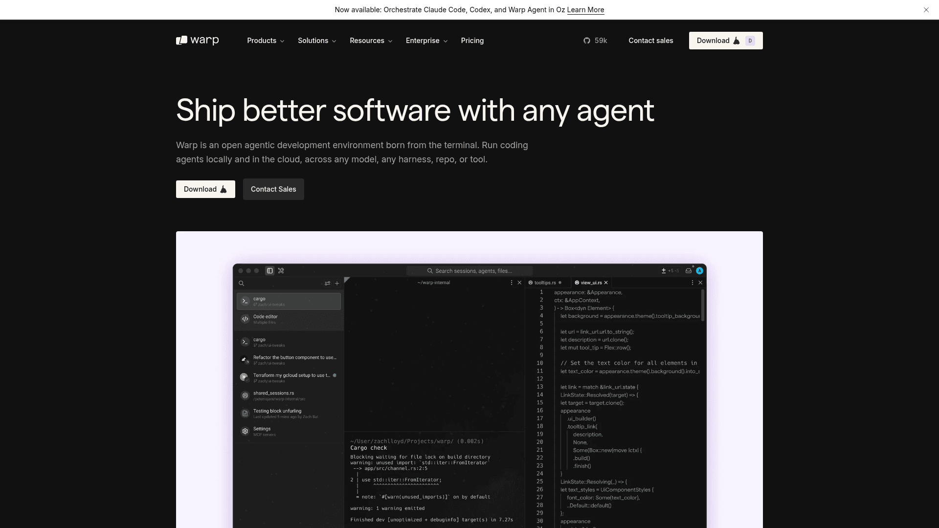
Task: Click the 'let link = match &link_url.state {' line
Action: 600,387
